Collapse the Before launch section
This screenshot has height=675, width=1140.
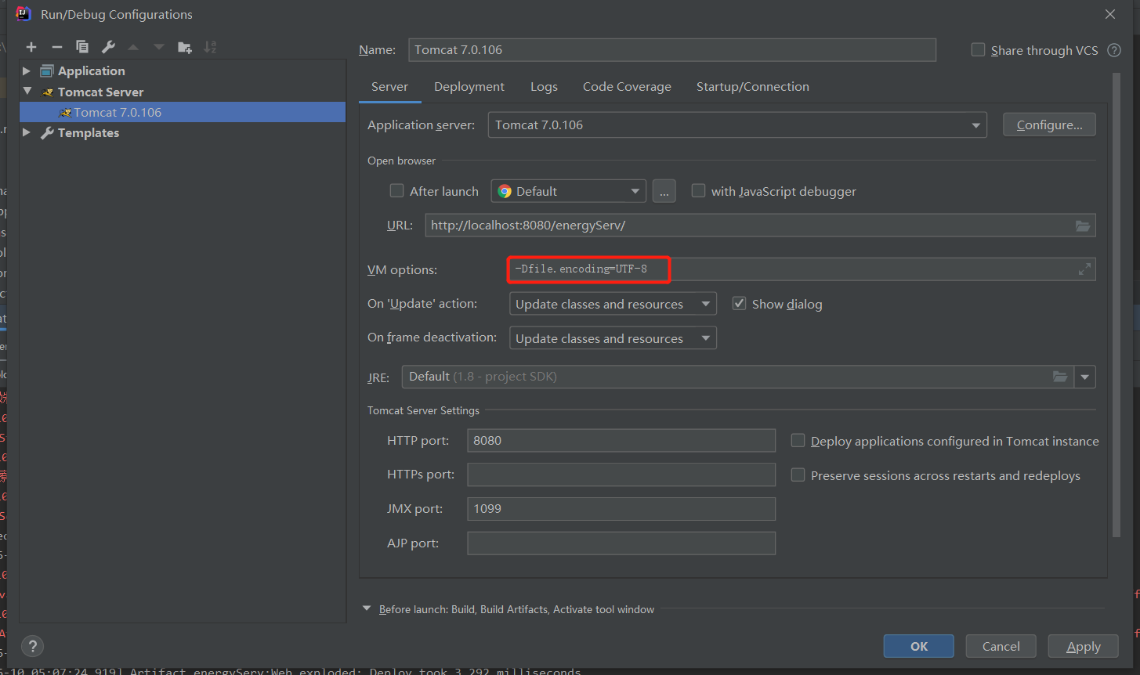[367, 608]
